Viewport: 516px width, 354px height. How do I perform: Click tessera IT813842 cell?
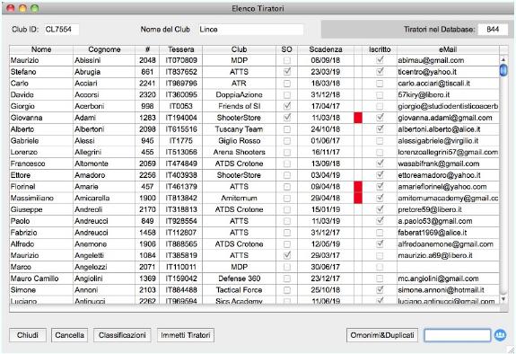(x=181, y=198)
